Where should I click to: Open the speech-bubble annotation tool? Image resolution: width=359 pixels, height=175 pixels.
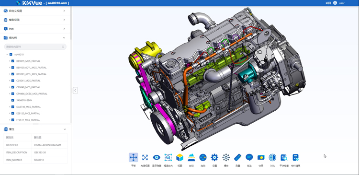pos(249,157)
